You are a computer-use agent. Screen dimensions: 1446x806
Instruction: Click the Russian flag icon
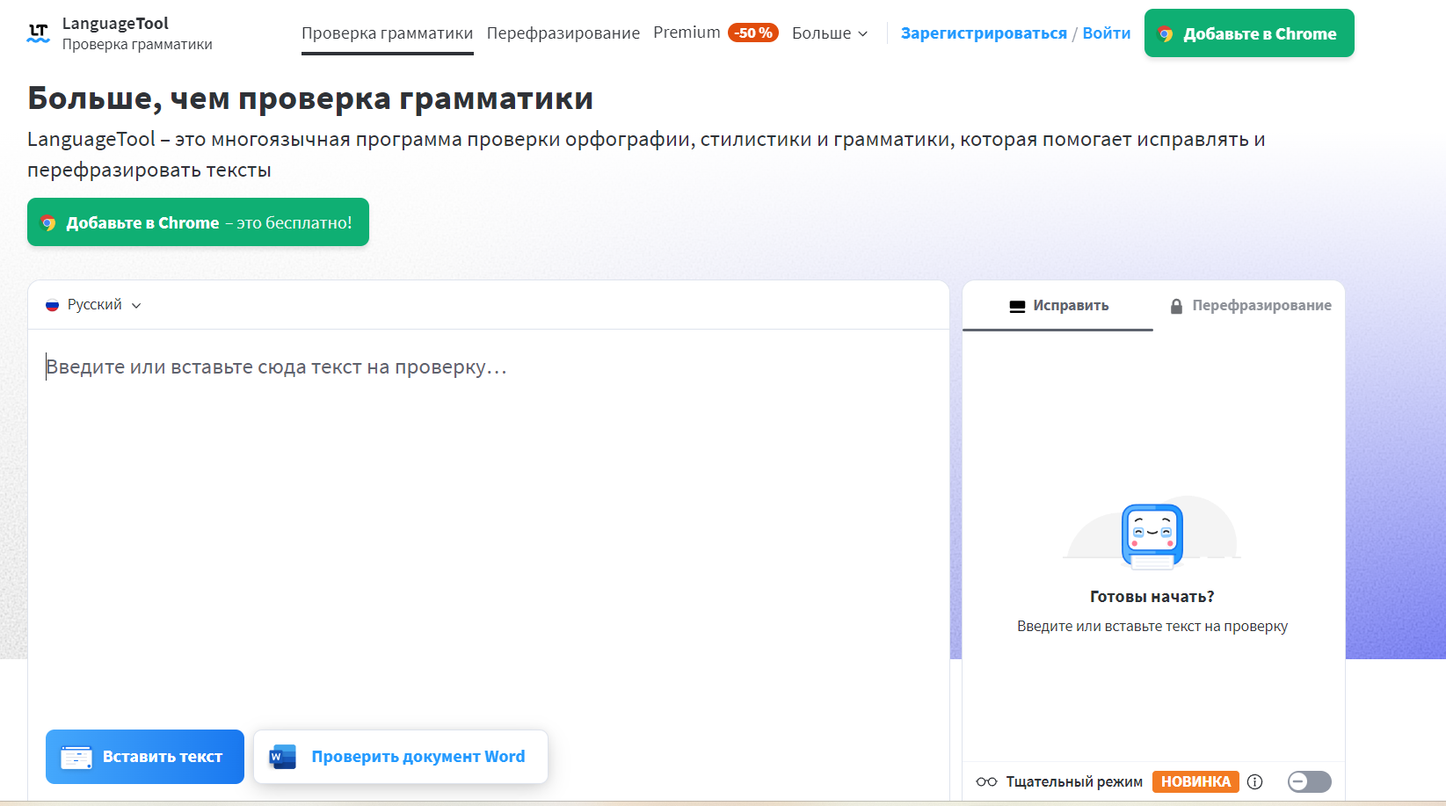click(x=52, y=305)
